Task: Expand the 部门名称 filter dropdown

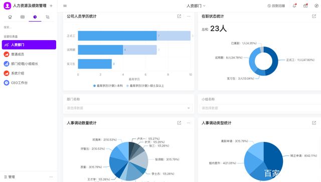Action: (128, 108)
